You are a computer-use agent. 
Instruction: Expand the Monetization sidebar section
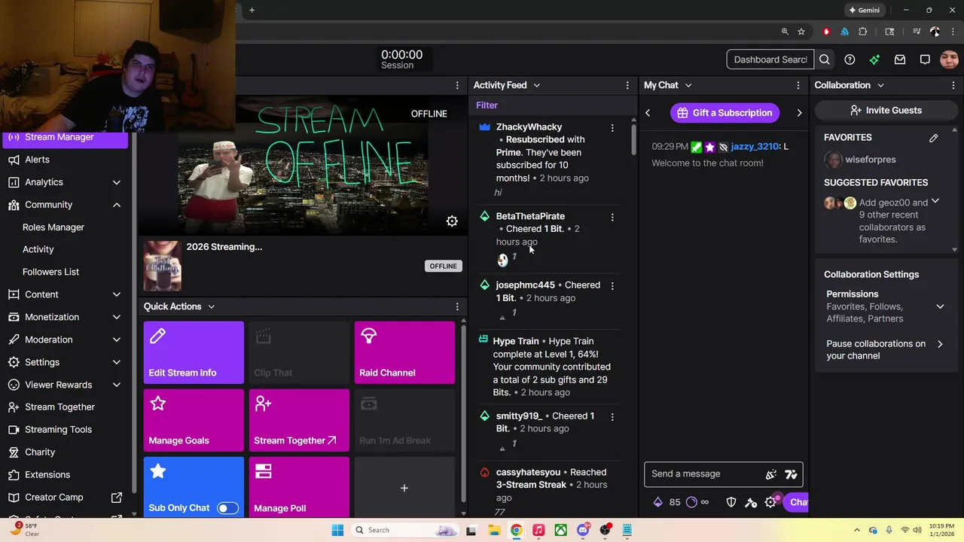117,317
